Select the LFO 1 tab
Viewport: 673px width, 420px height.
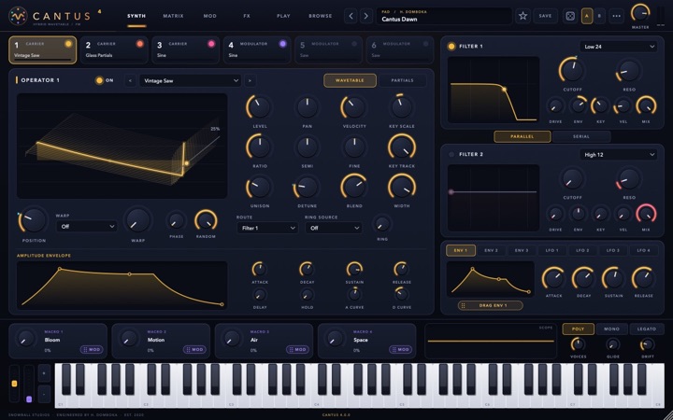552,250
